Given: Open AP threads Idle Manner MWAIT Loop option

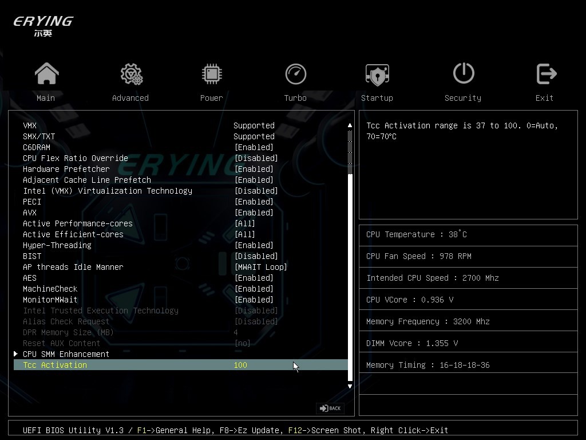Looking at the screenshot, I should [x=260, y=267].
